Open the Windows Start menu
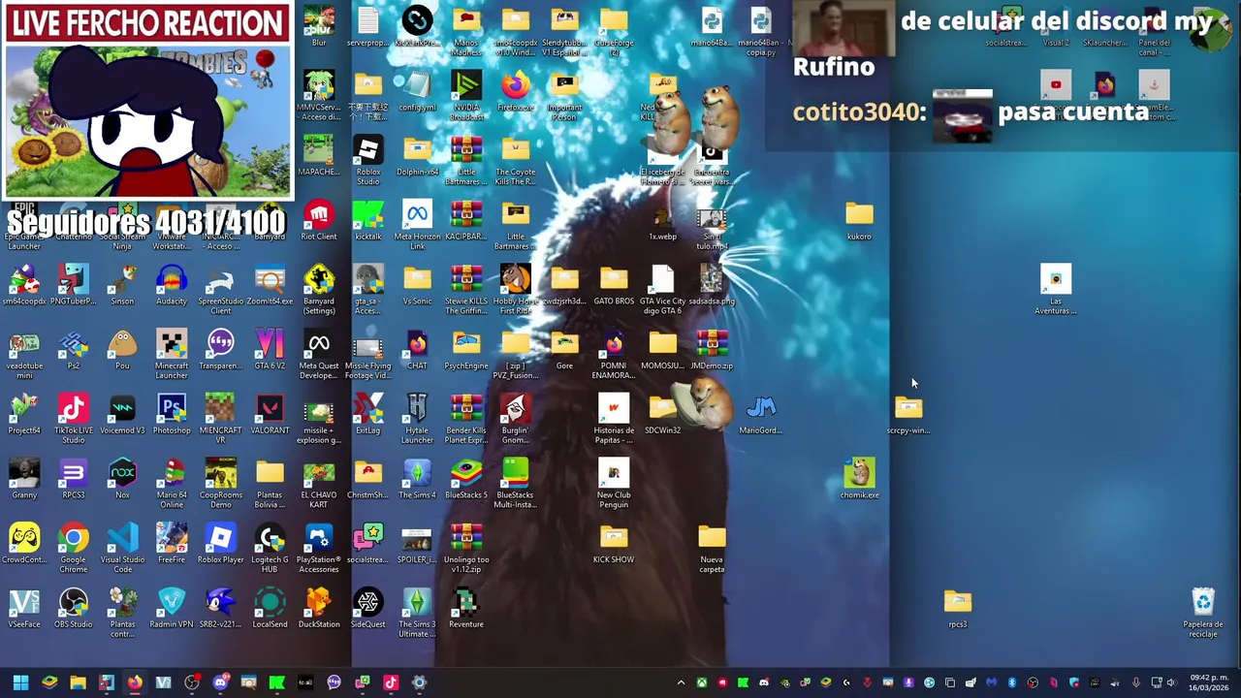Viewport: 1241px width, 698px height. tap(20, 682)
